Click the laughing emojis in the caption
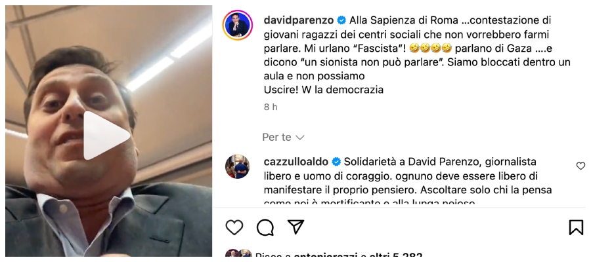This screenshot has width=591, height=262. tap(431, 48)
